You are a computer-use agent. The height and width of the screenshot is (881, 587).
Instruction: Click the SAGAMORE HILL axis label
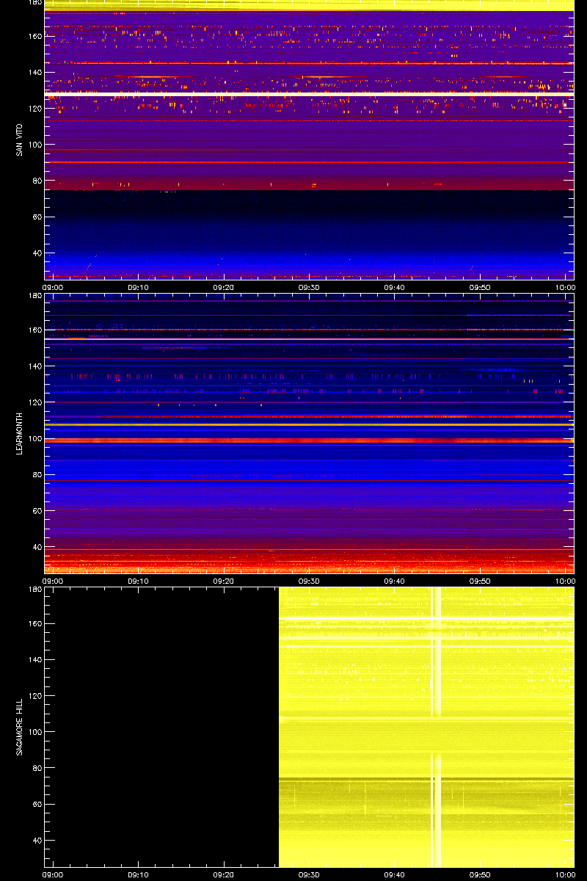click(x=20, y=727)
